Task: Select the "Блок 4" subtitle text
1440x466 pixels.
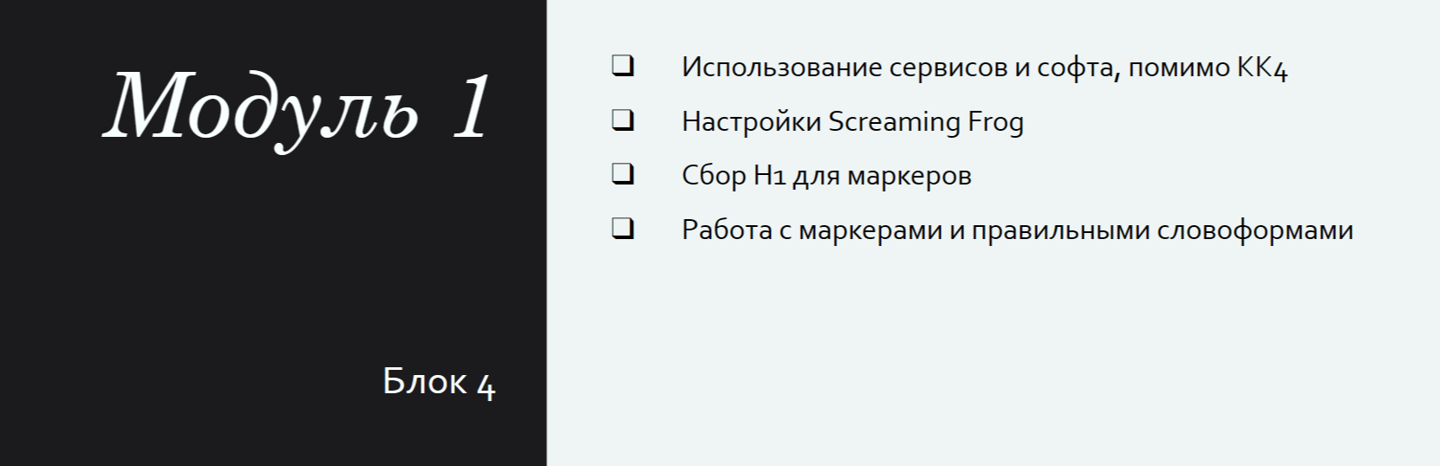Action: pyautogui.click(x=439, y=381)
